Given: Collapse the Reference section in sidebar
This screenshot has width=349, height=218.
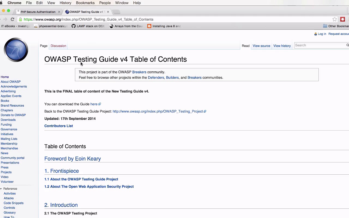Looking at the screenshot, I should (x=1, y=189).
